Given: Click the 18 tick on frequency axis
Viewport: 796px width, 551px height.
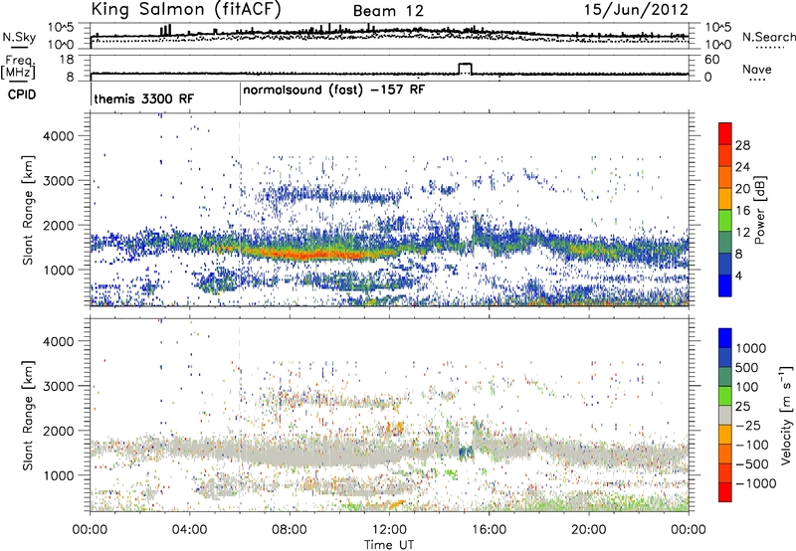Looking at the screenshot, I should 66,60.
